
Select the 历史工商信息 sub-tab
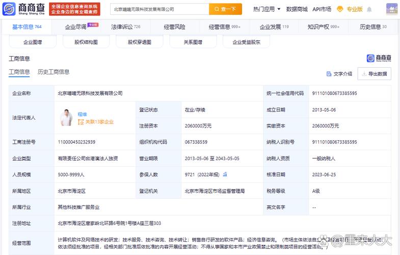point(54,72)
